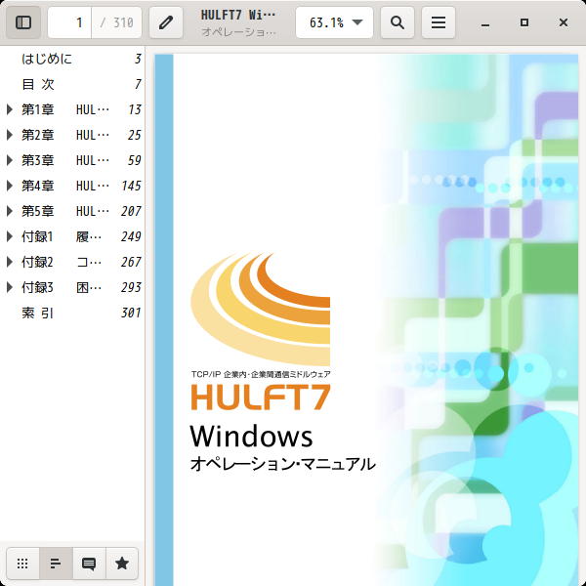Switch sidebar to bookmarks star view
The height and width of the screenshot is (586, 586).
click(x=122, y=564)
